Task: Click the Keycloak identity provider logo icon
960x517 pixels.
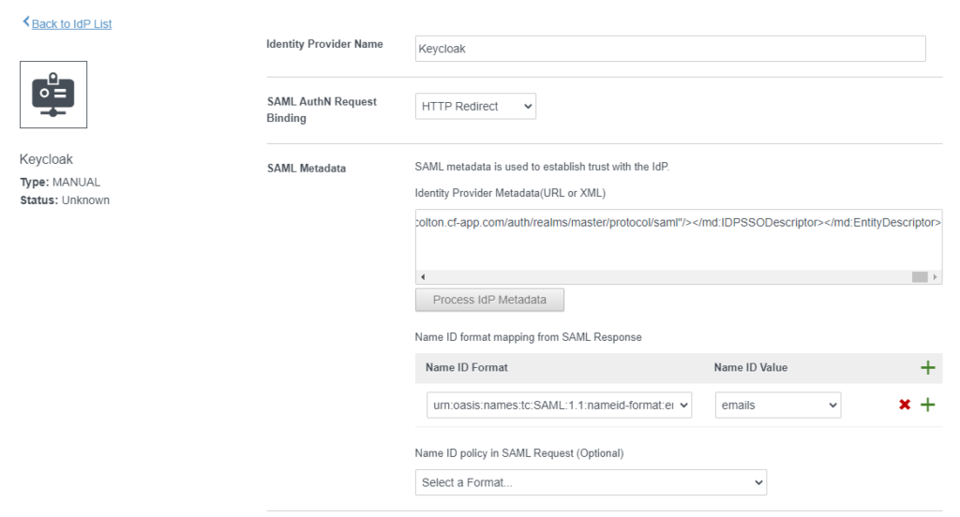Action: click(53, 95)
